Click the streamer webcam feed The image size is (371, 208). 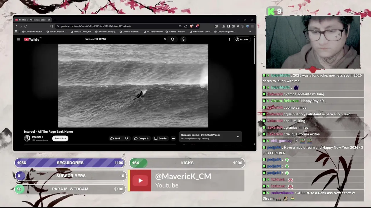click(313, 42)
